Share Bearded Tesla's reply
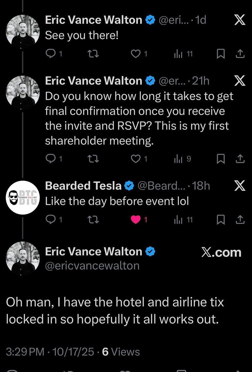252x372 pixels. pos(240,220)
